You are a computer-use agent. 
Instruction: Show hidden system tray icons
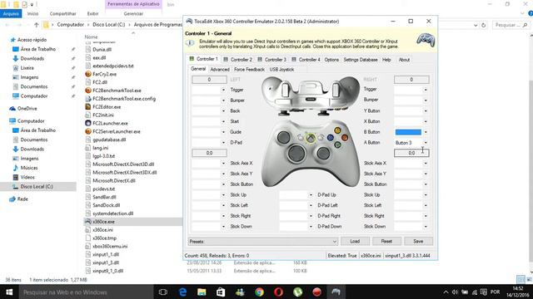tap(446, 292)
